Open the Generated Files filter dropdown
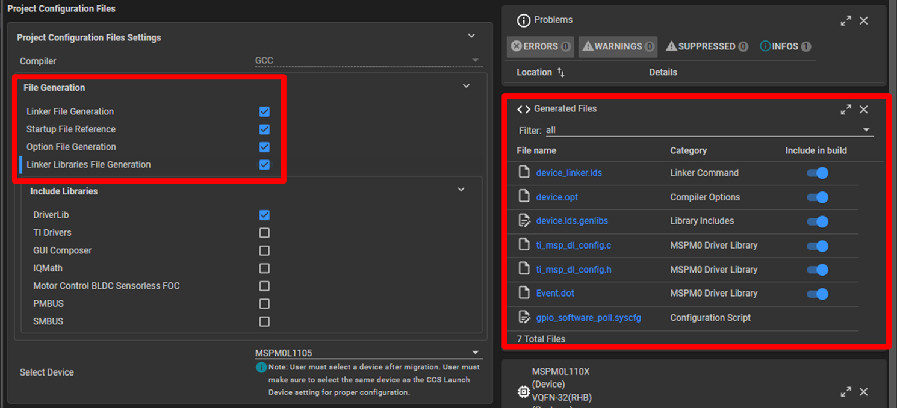 866,130
